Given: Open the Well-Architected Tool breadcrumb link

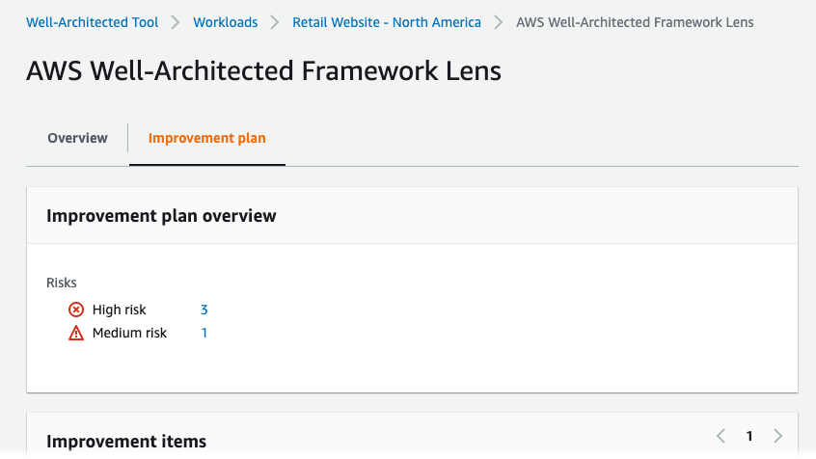Looking at the screenshot, I should (92, 22).
